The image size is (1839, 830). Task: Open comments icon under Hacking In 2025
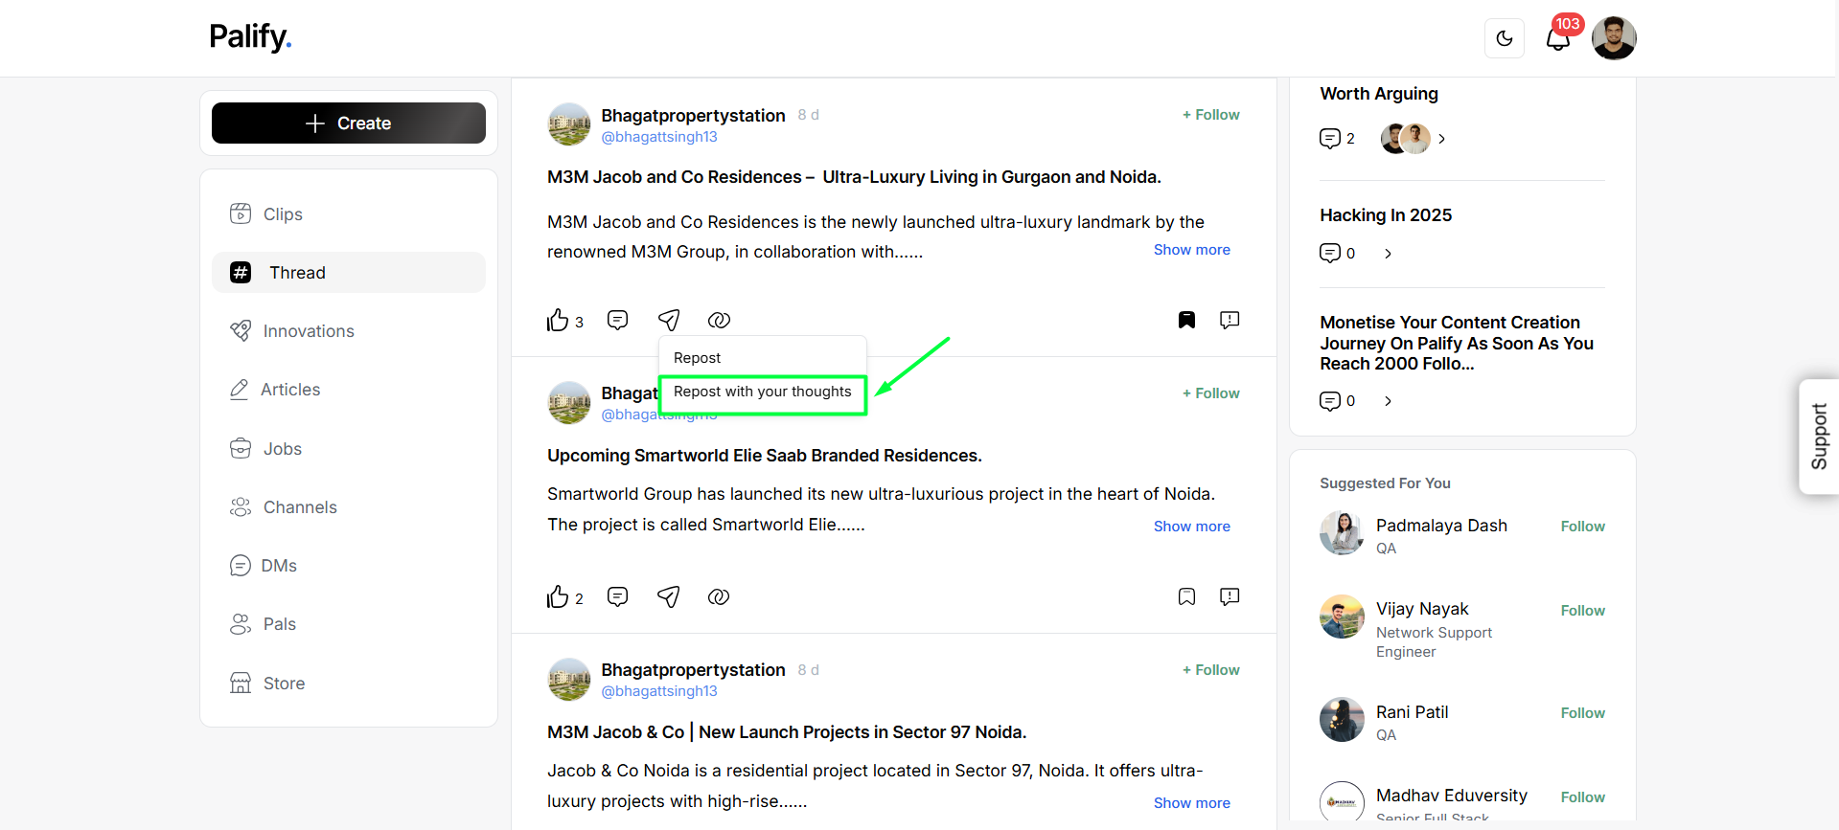tap(1330, 254)
